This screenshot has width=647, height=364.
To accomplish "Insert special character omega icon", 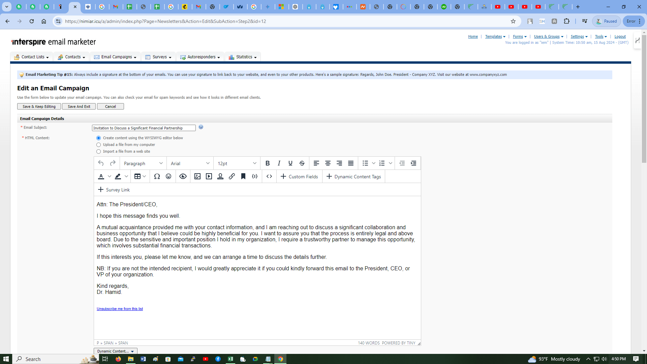I will [x=157, y=176].
